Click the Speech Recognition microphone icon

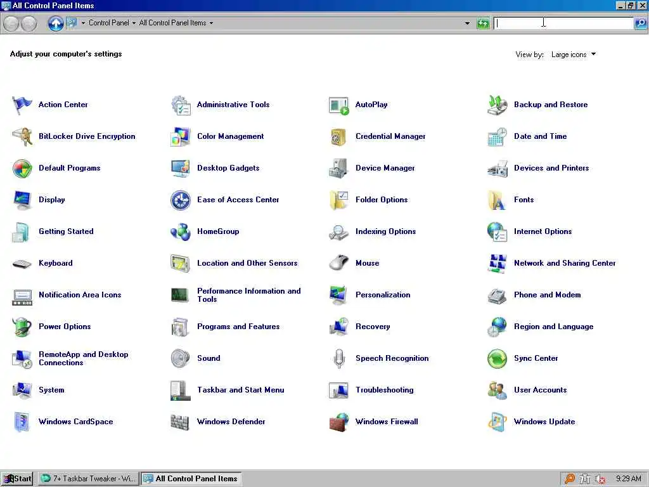(339, 358)
